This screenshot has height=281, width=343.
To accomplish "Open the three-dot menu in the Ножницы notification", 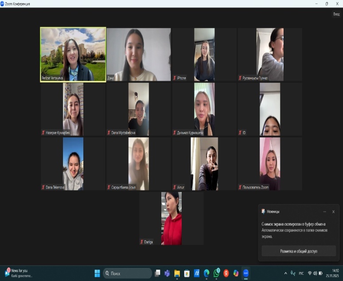I will 324,211.
